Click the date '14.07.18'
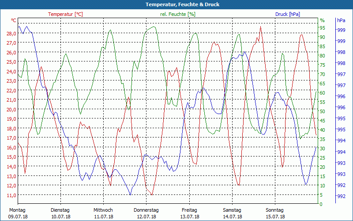Viewport: 353px width, 221px height. [x=233, y=217]
